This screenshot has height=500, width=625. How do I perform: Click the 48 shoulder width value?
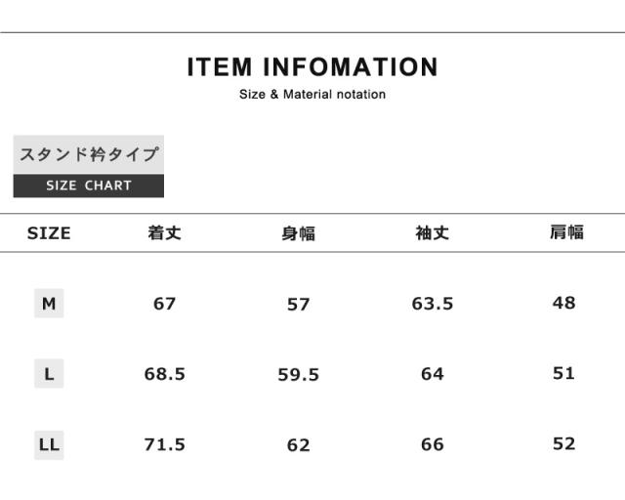(x=564, y=303)
